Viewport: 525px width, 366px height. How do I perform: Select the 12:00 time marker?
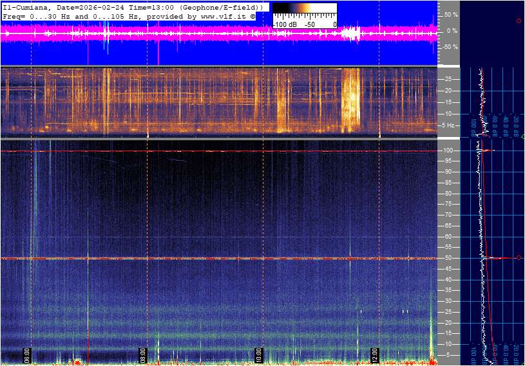click(x=374, y=354)
